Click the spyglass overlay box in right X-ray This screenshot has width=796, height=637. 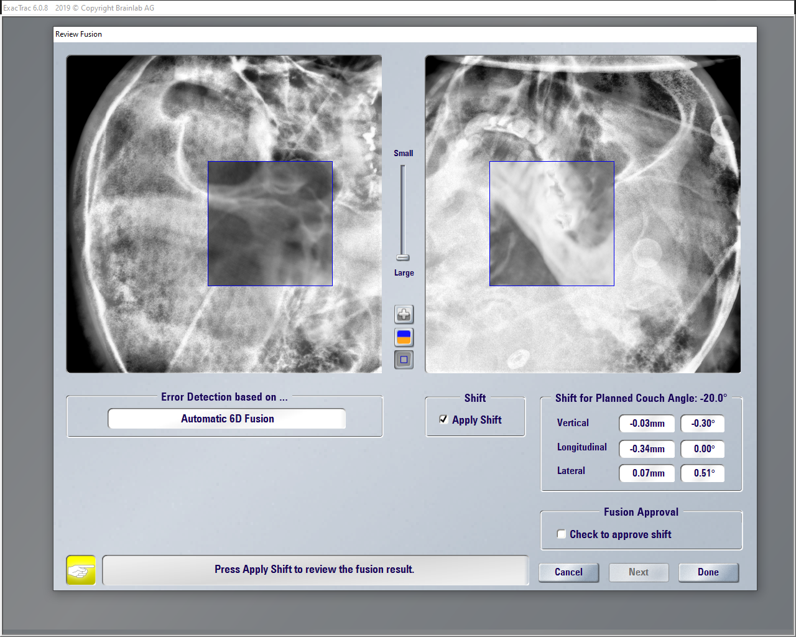coord(552,223)
